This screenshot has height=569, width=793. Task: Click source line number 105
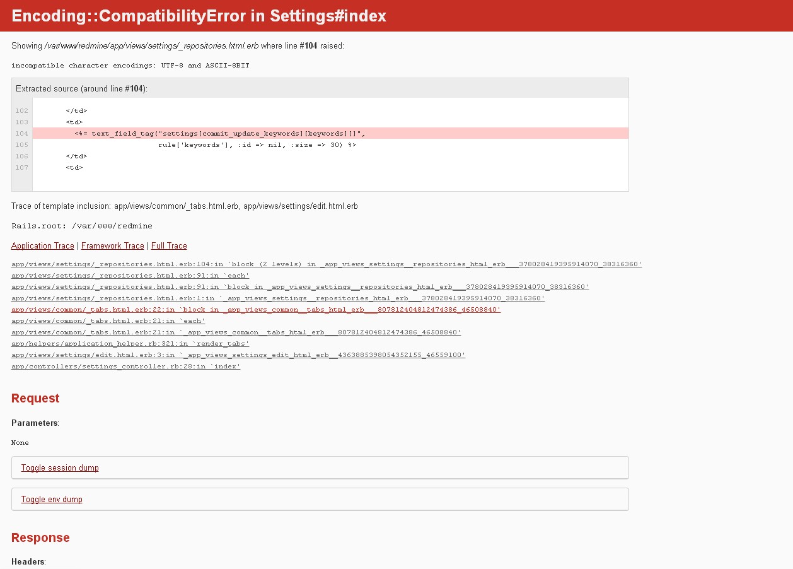coord(22,145)
